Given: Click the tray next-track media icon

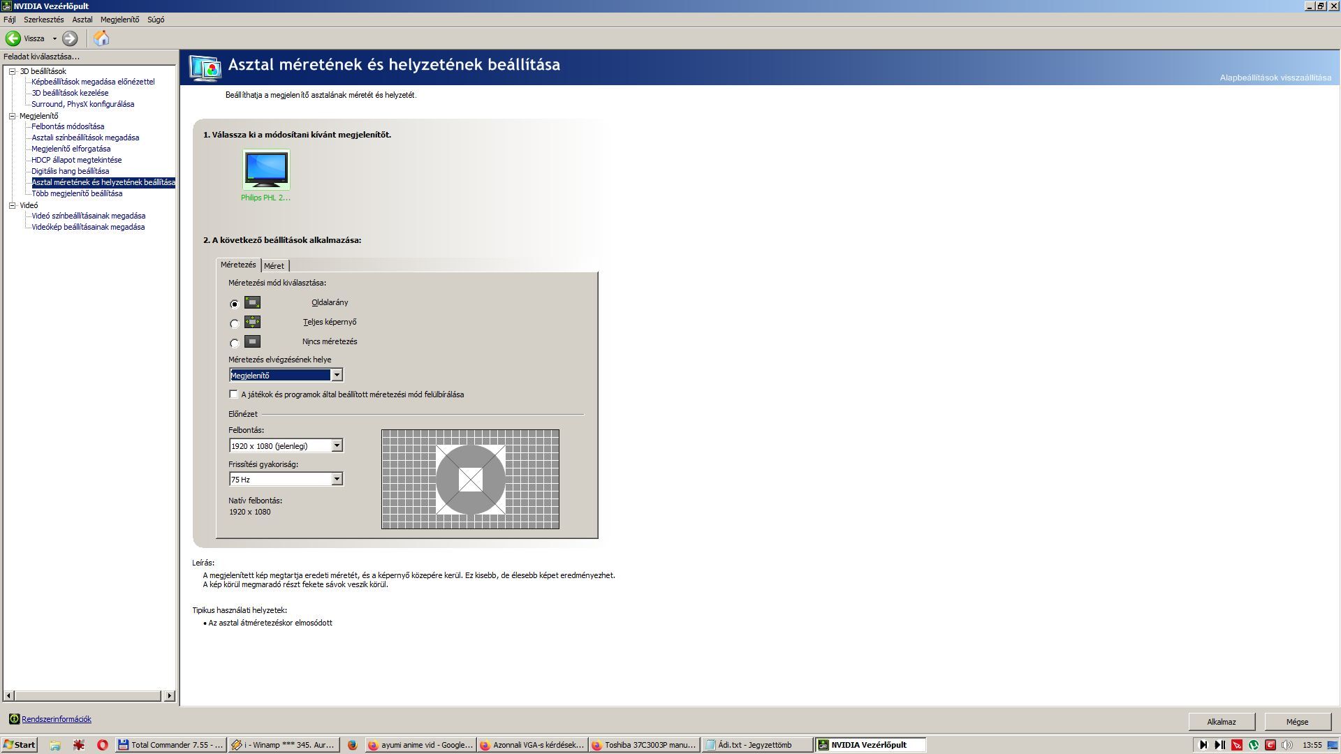Looking at the screenshot, I should point(1203,745).
